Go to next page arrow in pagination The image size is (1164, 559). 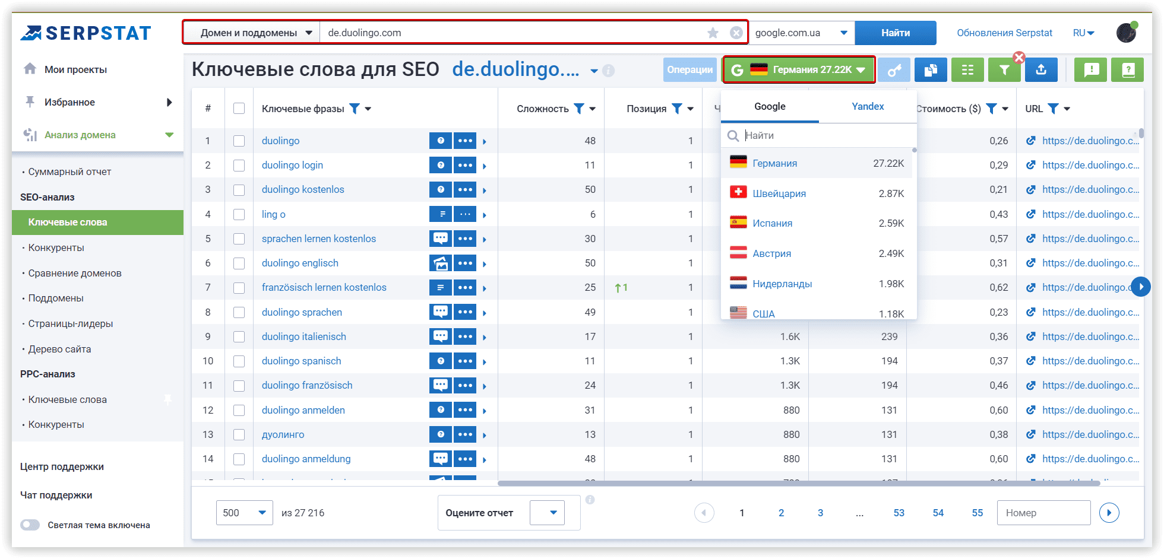click(x=1109, y=513)
